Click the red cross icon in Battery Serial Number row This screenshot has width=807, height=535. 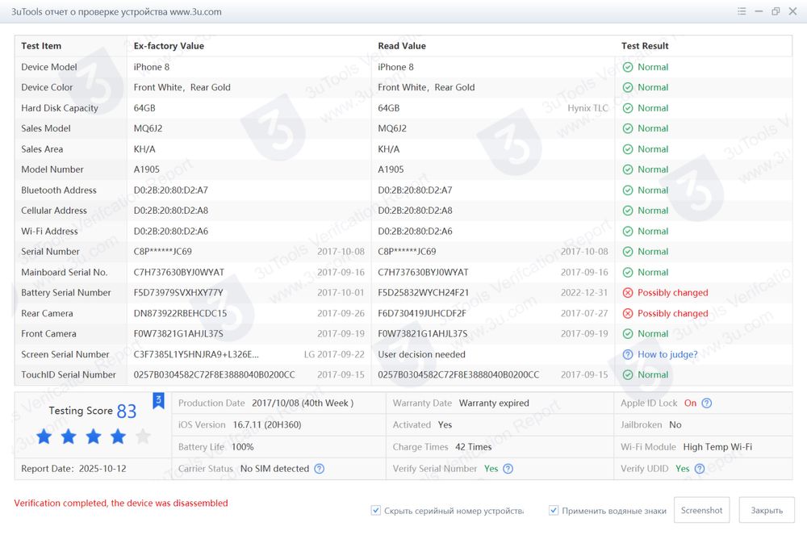628,293
